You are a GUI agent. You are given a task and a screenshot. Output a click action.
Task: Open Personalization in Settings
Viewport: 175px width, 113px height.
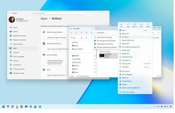point(23,44)
